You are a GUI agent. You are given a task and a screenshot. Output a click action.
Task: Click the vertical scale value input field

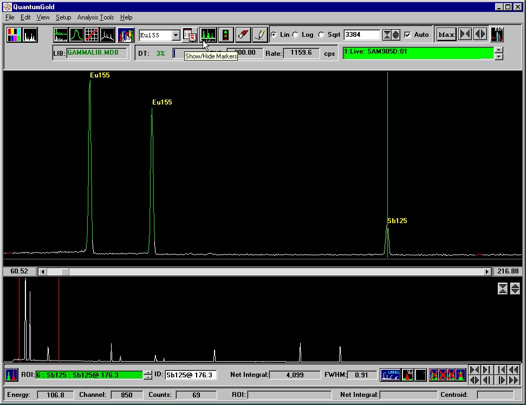(361, 35)
